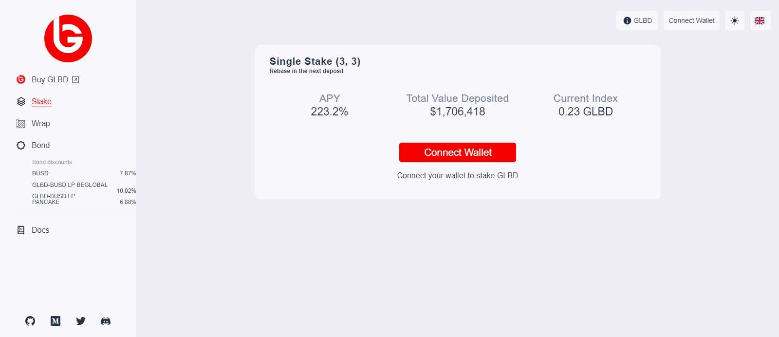Select the BUSD bond discount entry
Screen dimensions: 779x337
(x=40, y=173)
